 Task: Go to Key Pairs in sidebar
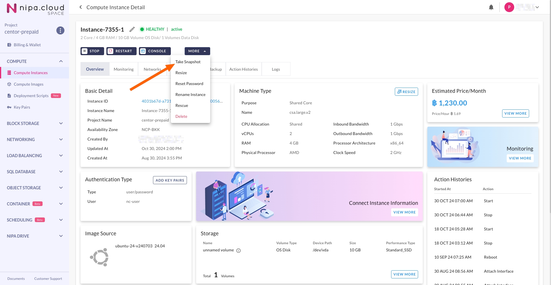click(x=22, y=107)
